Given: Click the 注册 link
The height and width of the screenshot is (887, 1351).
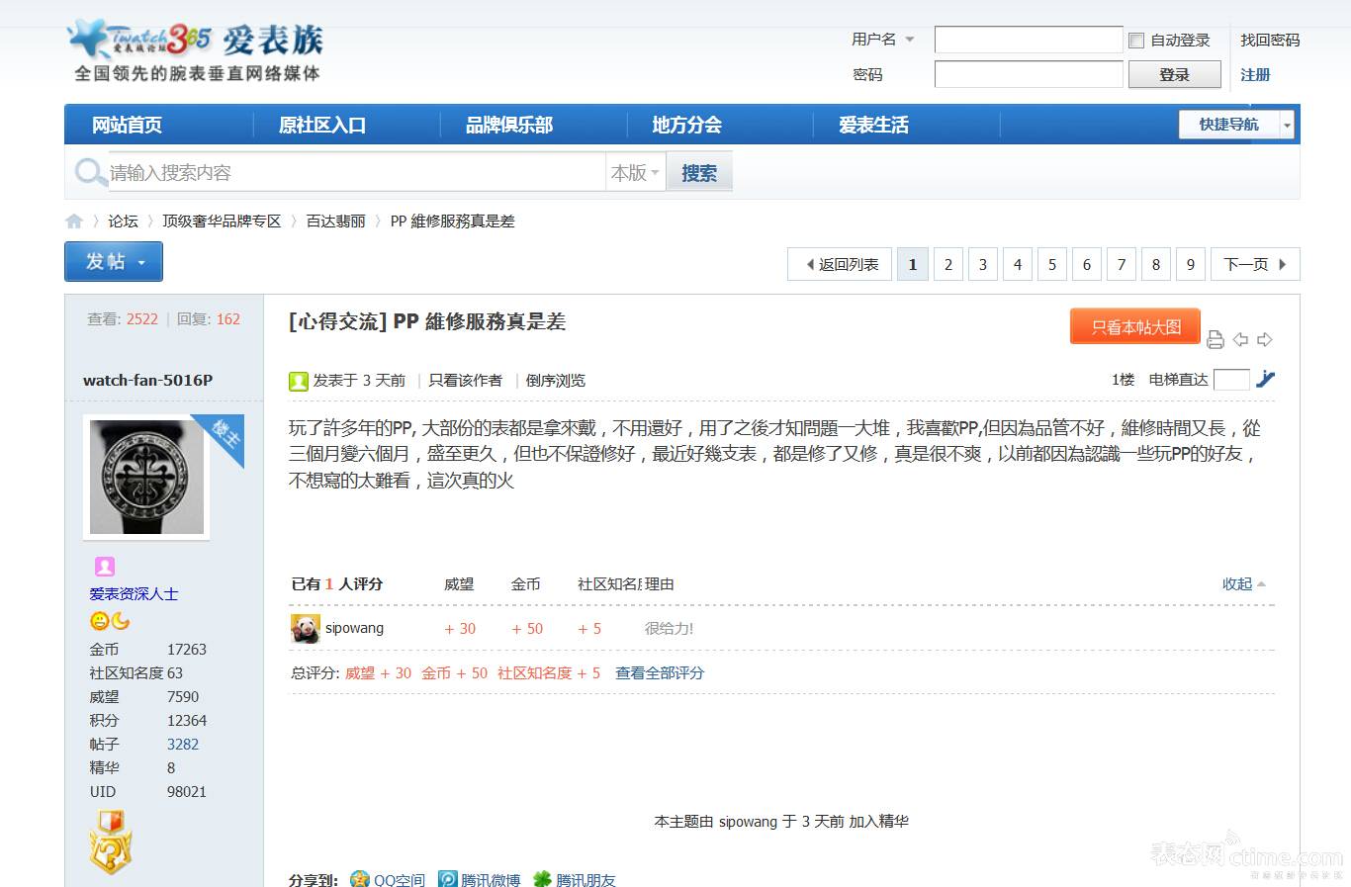Looking at the screenshot, I should (x=1255, y=74).
